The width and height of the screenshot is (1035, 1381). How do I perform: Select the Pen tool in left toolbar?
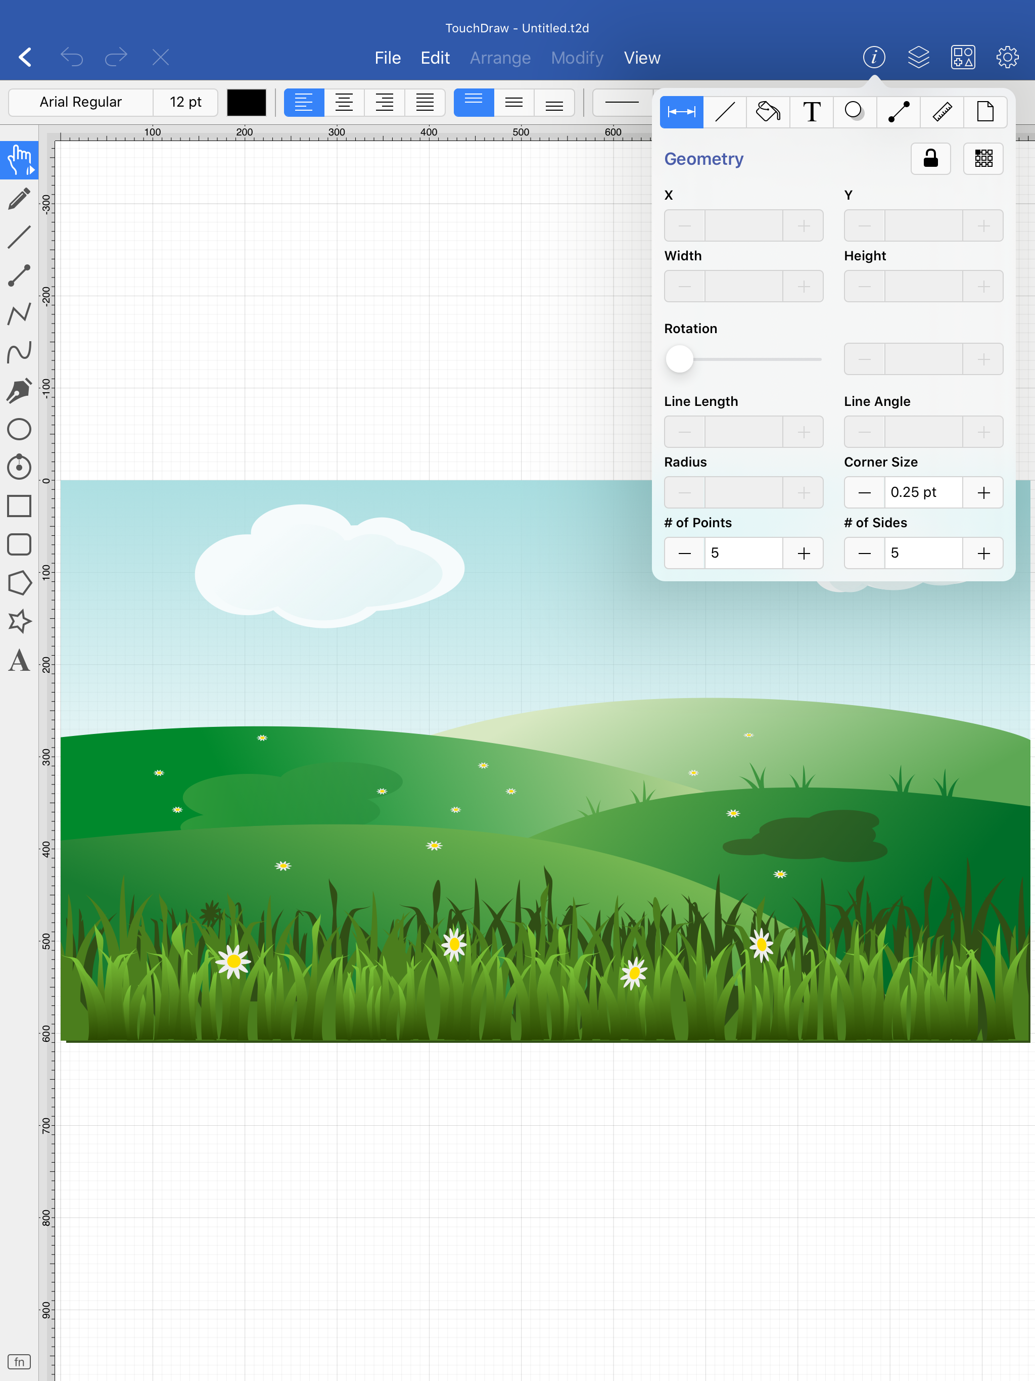tap(19, 391)
